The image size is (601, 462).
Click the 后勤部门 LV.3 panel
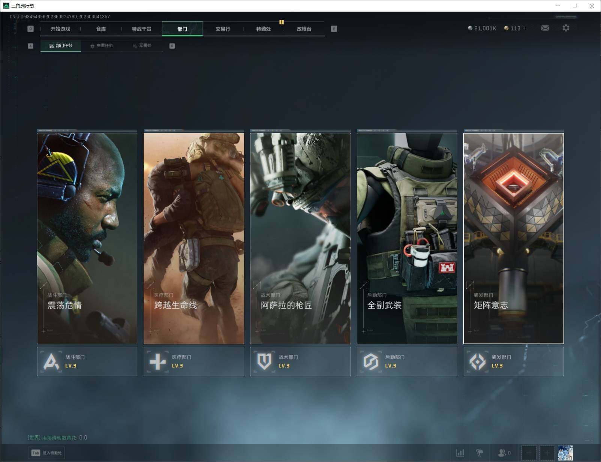click(407, 361)
